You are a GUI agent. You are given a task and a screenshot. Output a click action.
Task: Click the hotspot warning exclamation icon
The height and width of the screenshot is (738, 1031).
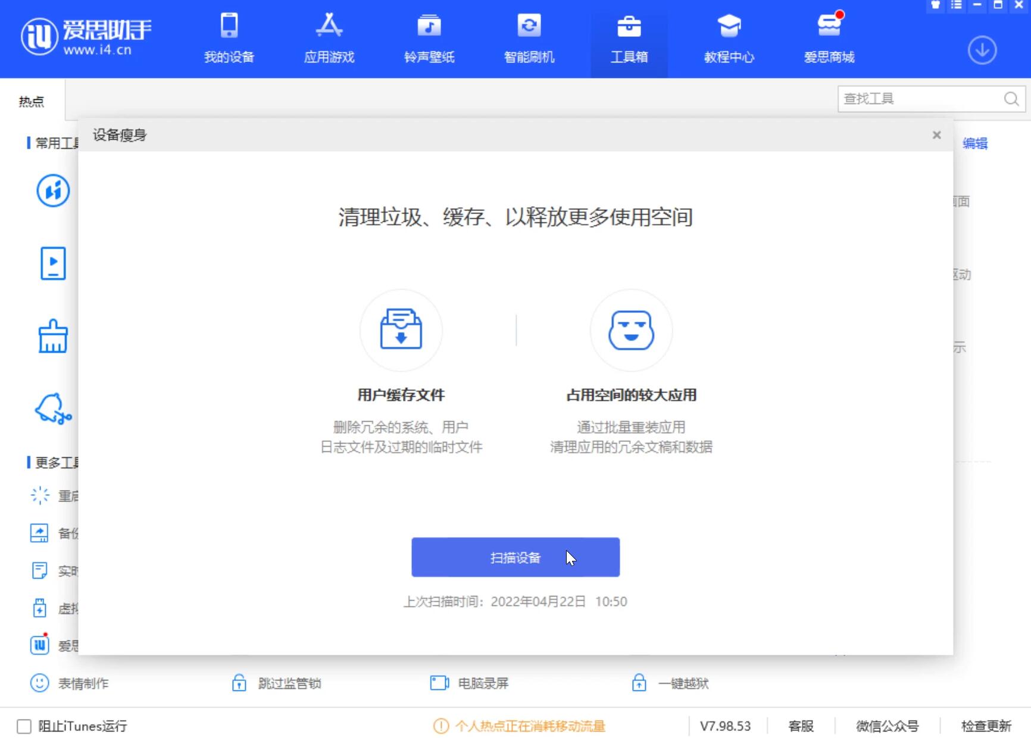click(441, 726)
